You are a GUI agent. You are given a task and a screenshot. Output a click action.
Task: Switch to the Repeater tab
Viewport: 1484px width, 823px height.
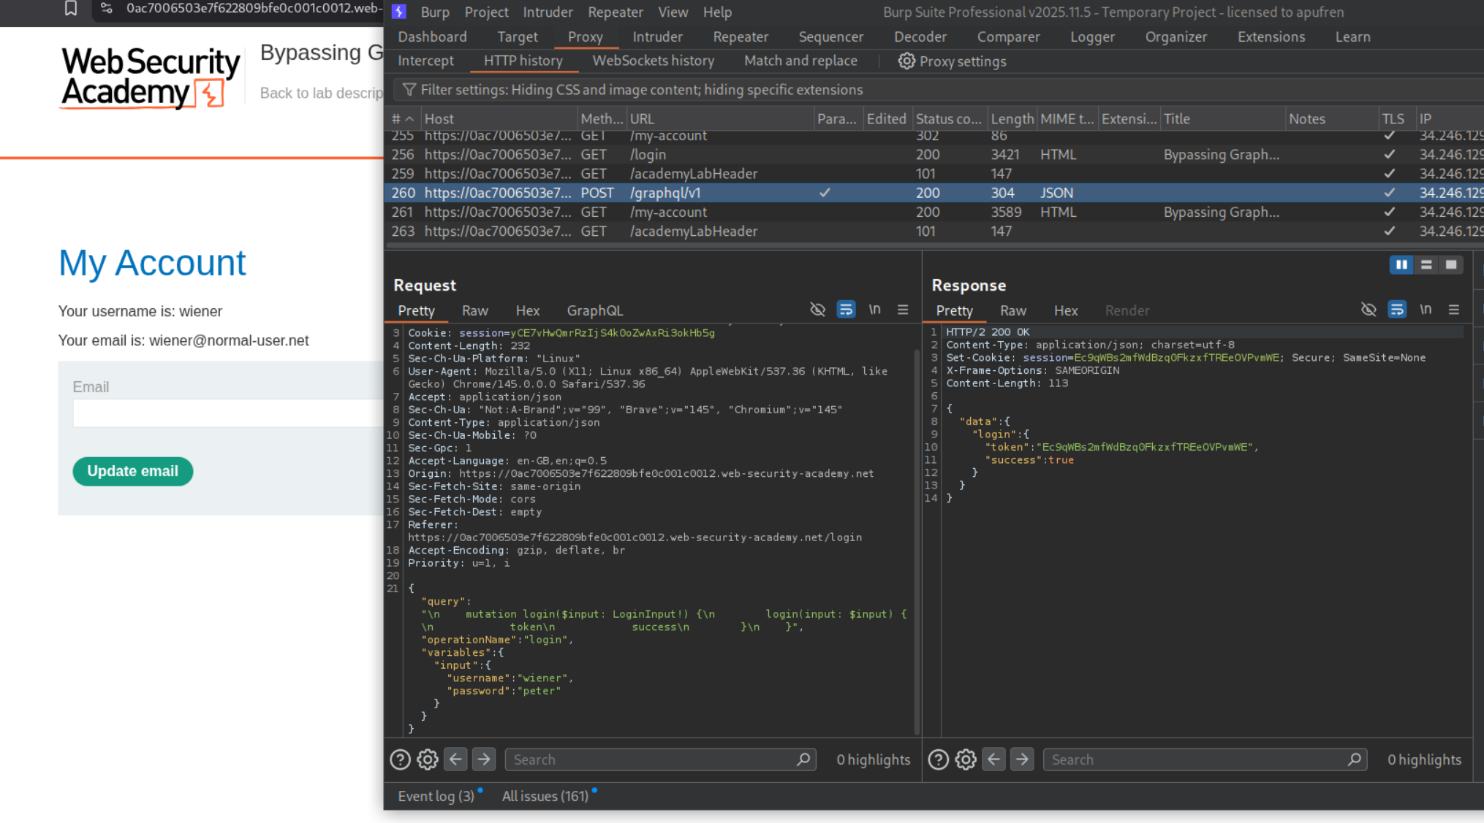pyautogui.click(x=740, y=37)
